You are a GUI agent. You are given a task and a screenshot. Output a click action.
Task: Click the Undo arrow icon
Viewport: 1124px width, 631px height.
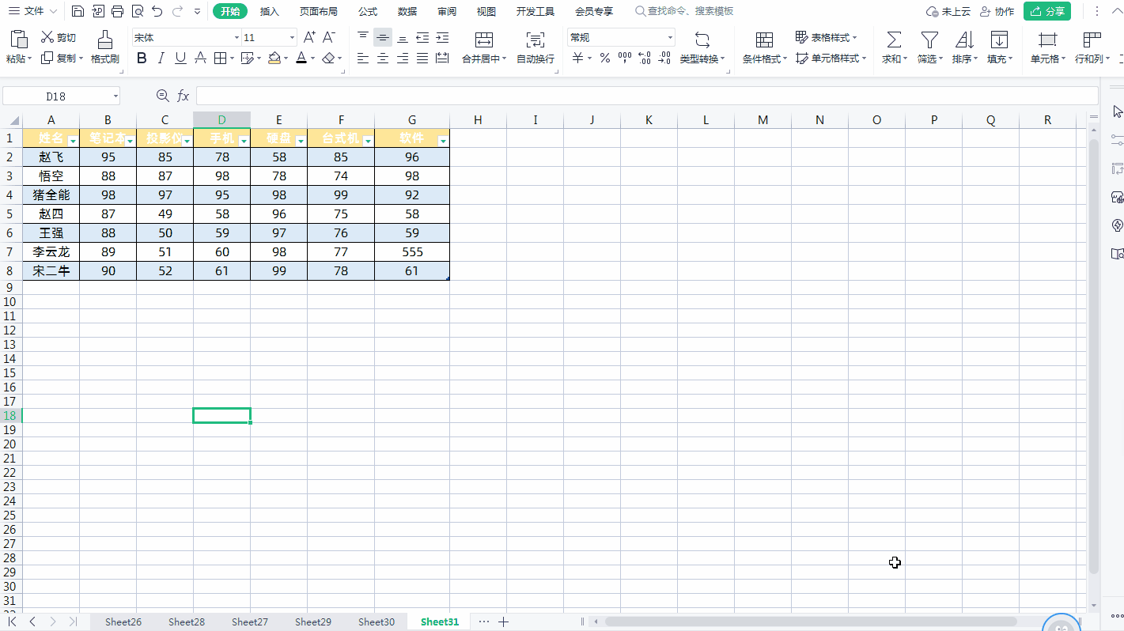pos(157,11)
